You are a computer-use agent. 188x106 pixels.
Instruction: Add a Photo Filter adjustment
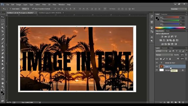170,40
